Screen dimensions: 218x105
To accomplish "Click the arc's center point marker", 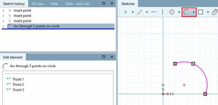I will 184,85.
